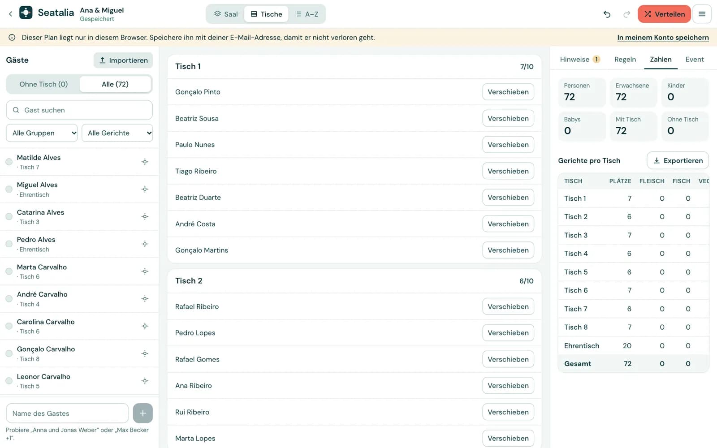Select the circle beside Miguel Alves
Screen dimensions: 717x448
[9, 189]
